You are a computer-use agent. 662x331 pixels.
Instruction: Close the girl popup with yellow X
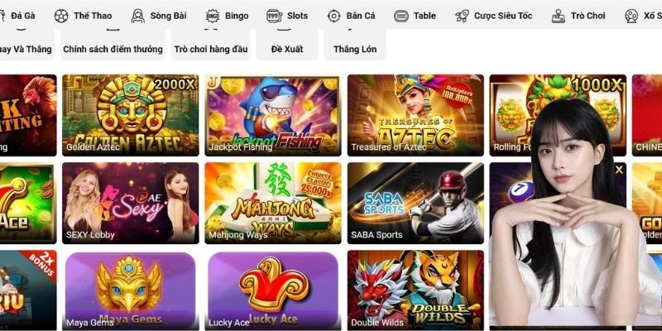tap(619, 170)
